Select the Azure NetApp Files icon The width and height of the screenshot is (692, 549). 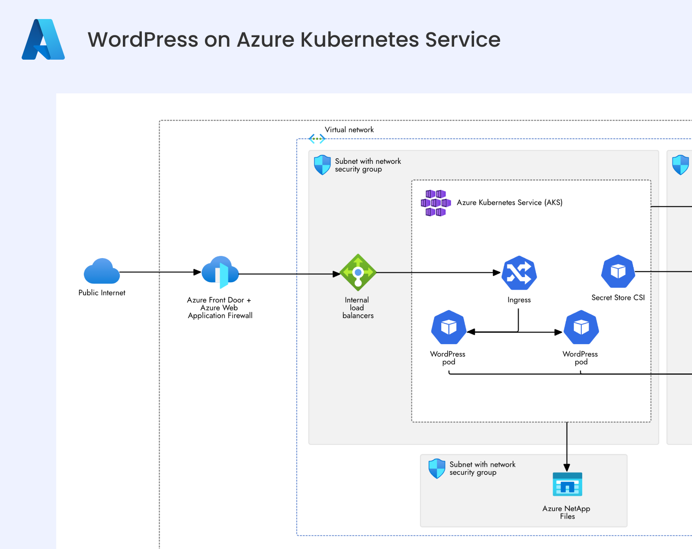point(567,484)
